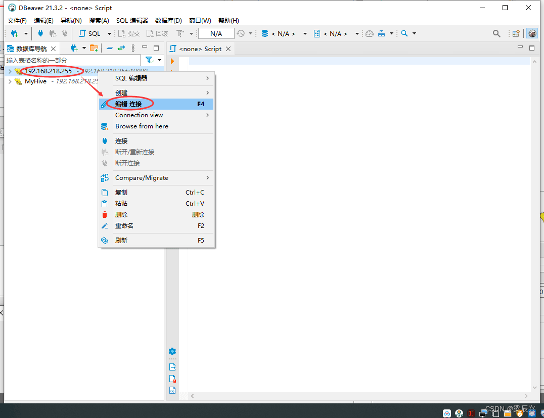
Task: Click the Open Perspective icon in toolbar
Action: 516,34
